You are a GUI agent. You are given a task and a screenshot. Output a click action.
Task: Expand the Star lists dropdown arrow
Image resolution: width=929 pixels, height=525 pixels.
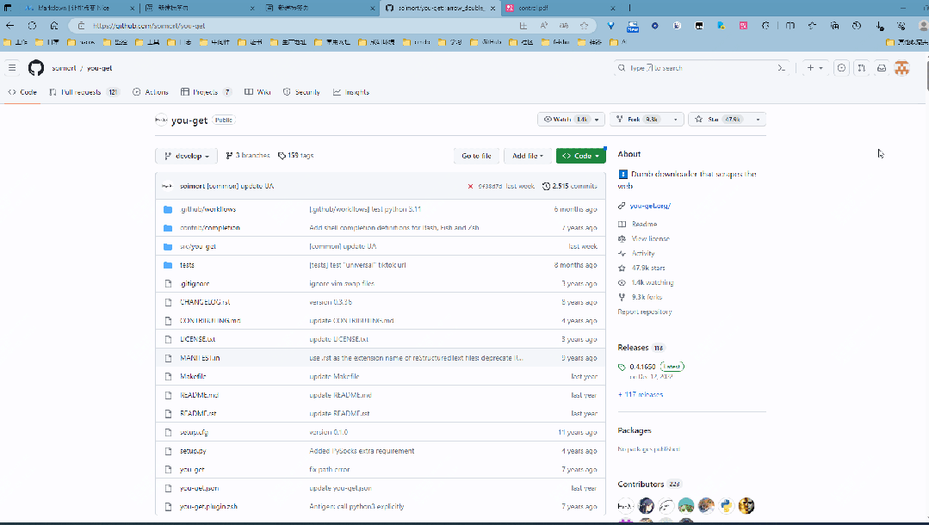coord(758,119)
